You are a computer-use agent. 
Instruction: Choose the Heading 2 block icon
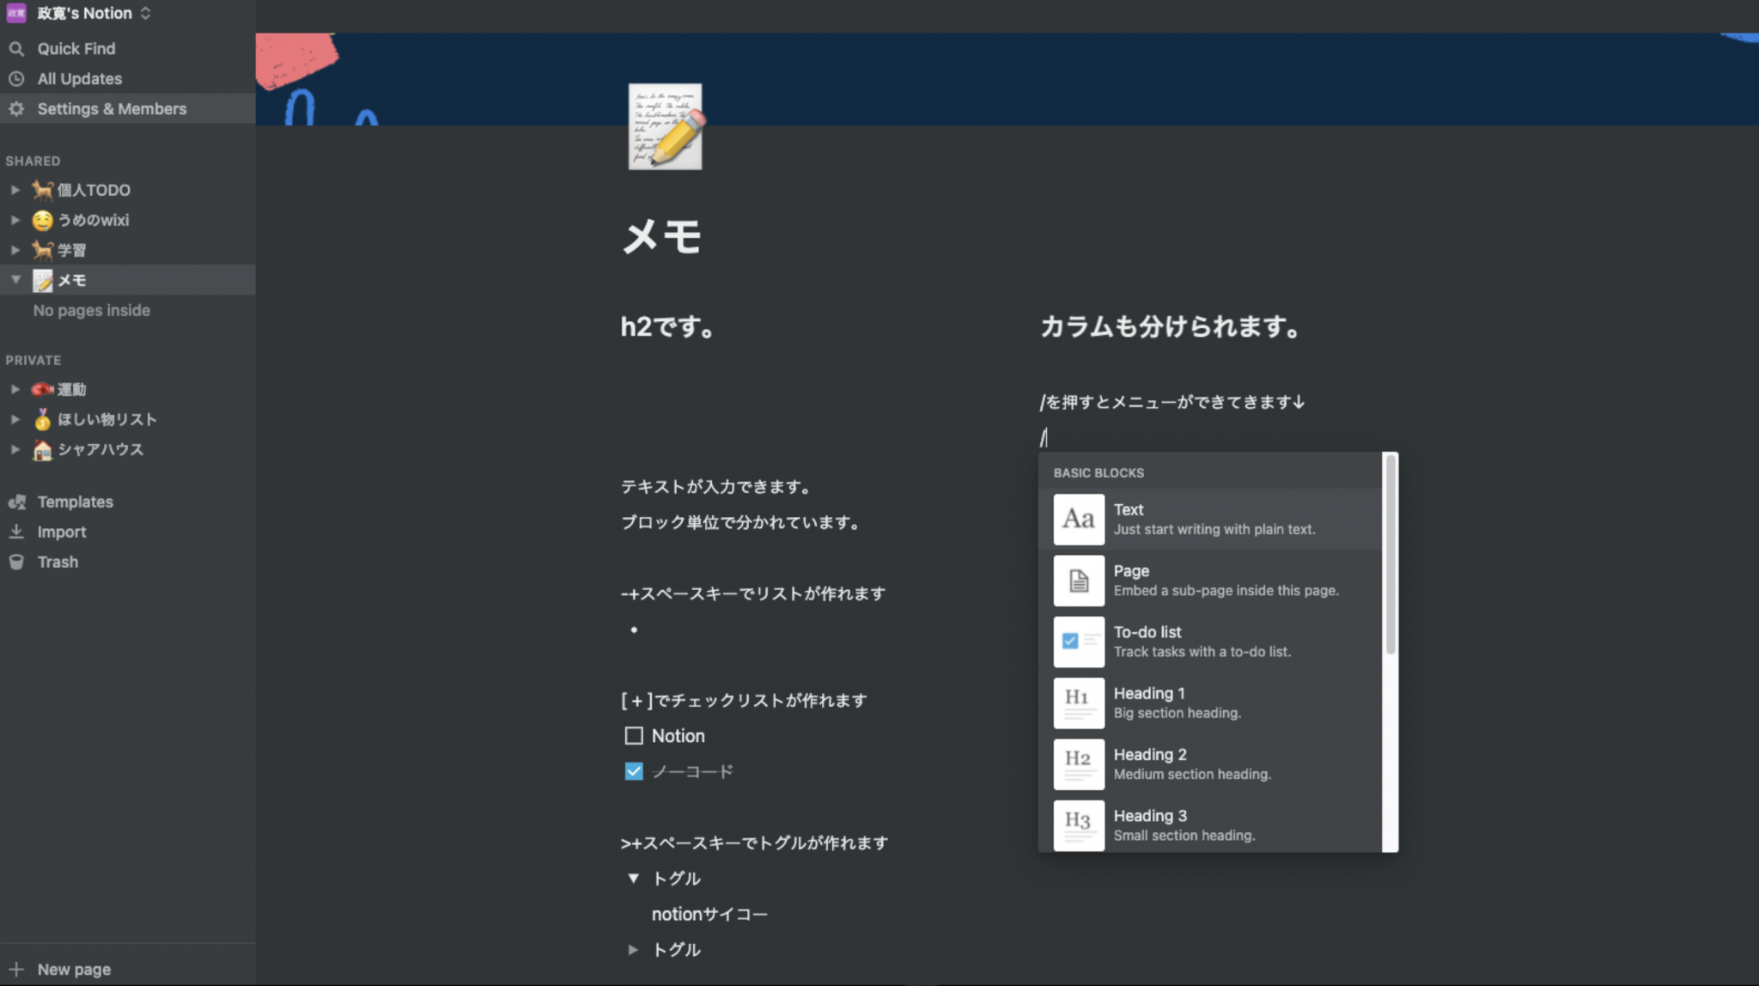[x=1078, y=764]
